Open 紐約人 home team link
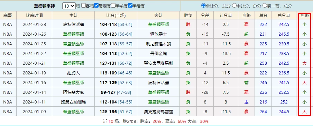 click(73, 73)
